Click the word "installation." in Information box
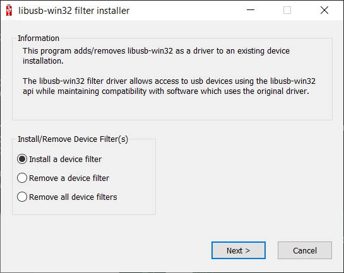Screen dimensions: 344x273 pos(43,61)
